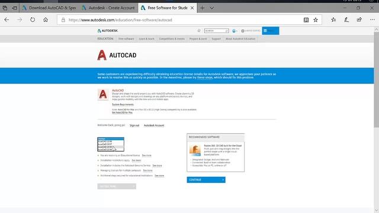Viewport: 379px width, 213px height.
Task: Click the blue CONTINUE button
Action: [206, 180]
